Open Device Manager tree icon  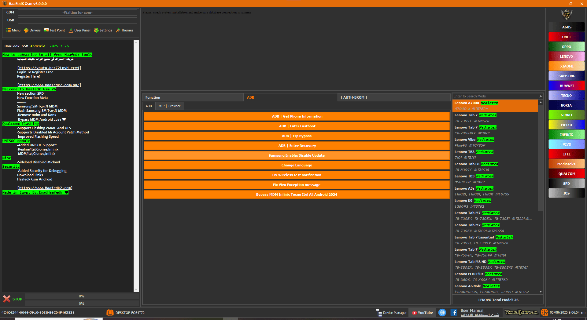(x=379, y=313)
